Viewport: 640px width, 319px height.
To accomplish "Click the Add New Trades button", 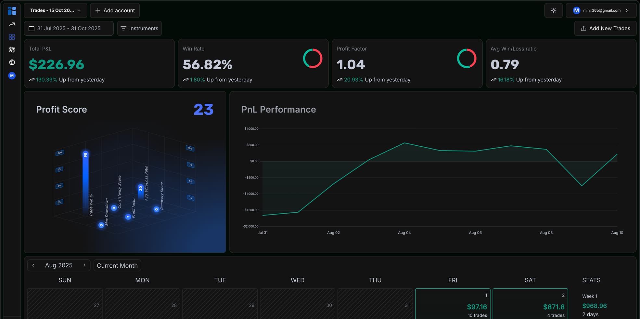I will (x=605, y=28).
